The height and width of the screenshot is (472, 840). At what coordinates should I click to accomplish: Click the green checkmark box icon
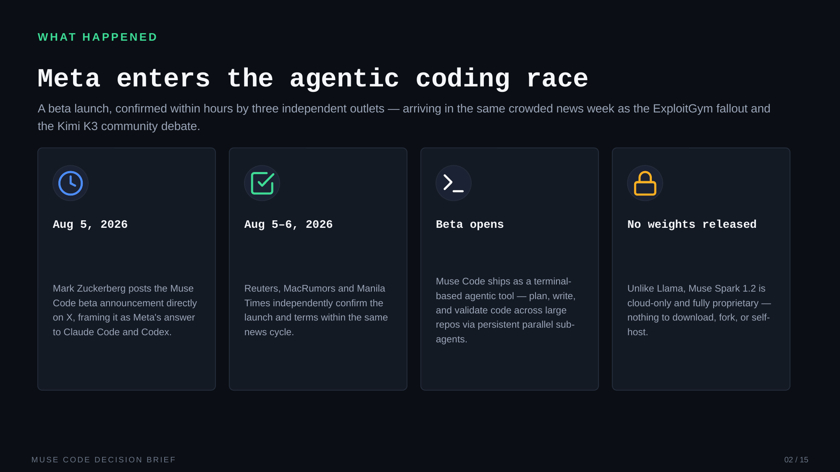[x=262, y=183]
